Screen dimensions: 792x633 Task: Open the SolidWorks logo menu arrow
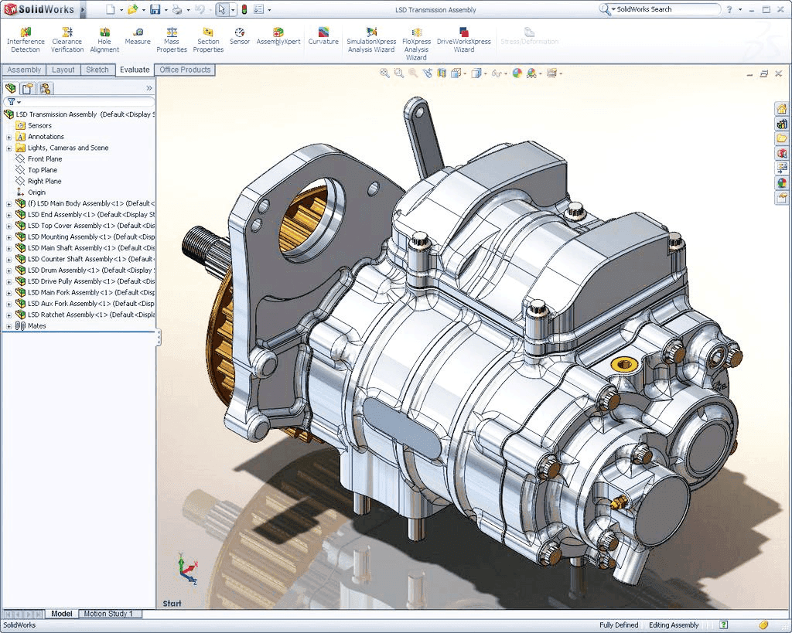click(83, 9)
